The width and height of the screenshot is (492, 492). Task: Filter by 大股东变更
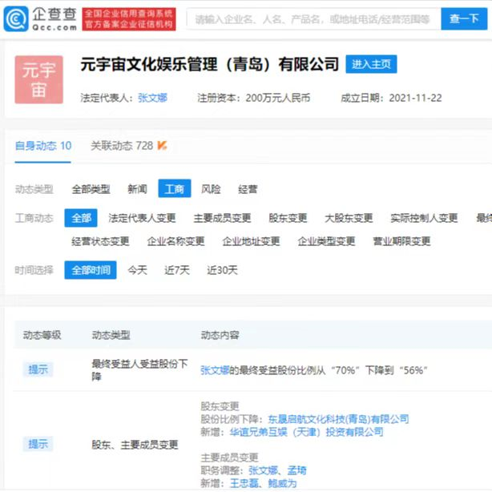tap(349, 218)
